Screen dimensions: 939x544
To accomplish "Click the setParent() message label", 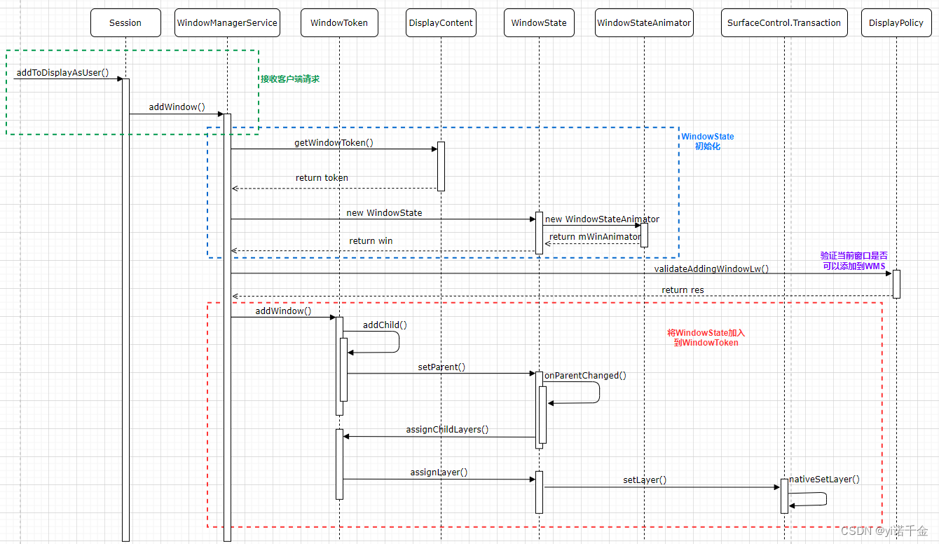I will pyautogui.click(x=441, y=367).
